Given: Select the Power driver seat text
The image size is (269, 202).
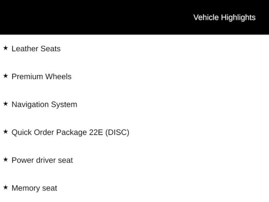Looking at the screenshot, I should [42, 160].
